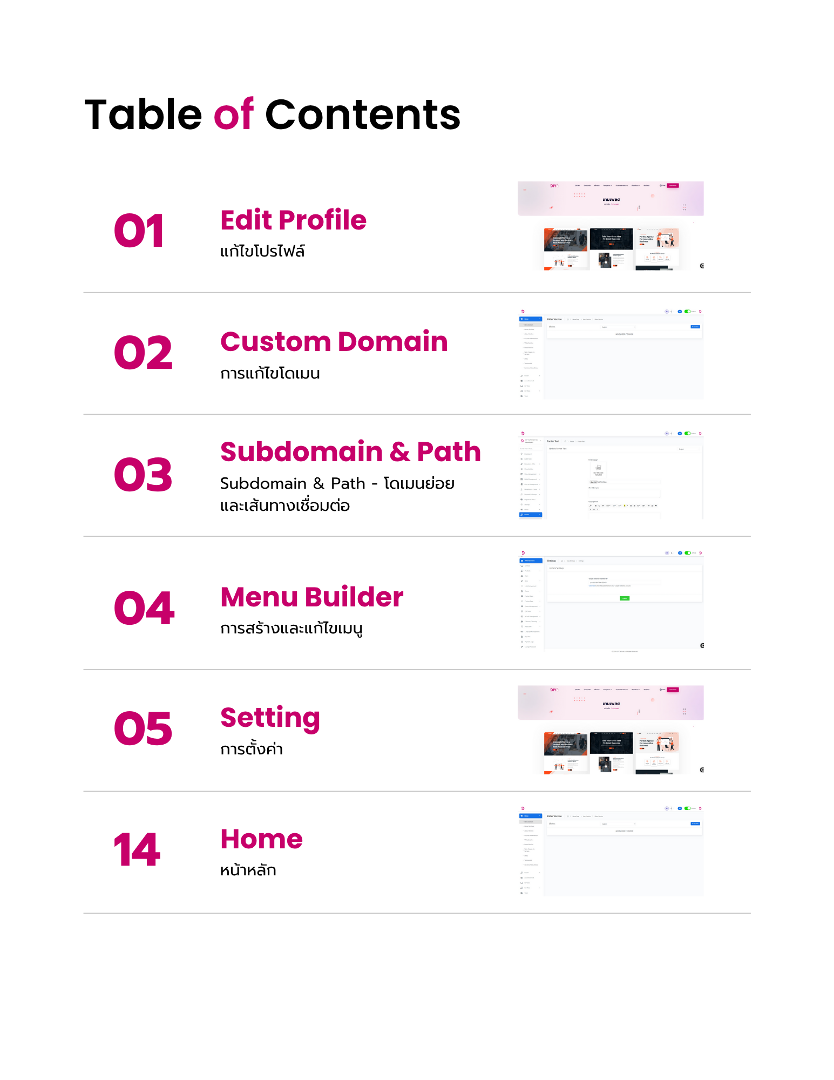Select the Subdomain & Path heading
The height and width of the screenshot is (1080, 834).
(350, 451)
